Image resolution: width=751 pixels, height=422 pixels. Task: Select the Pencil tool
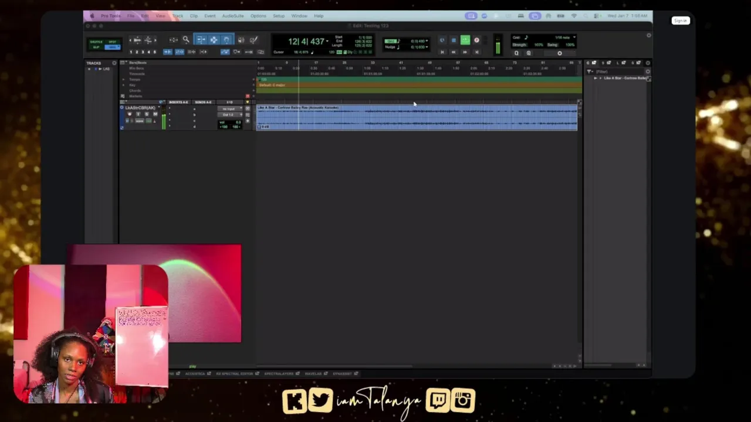(x=253, y=39)
